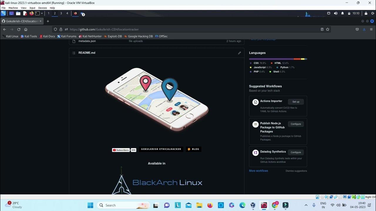The height and width of the screenshot is (211, 376).
Task: Open Chrome from the Windows taskbar
Action: coord(275,205)
